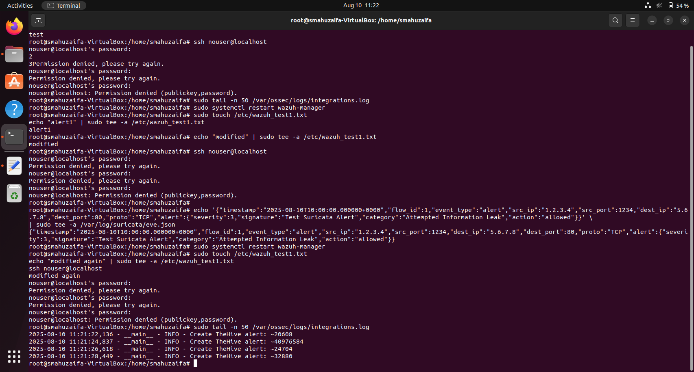The width and height of the screenshot is (694, 372).
Task: Open the Trash in dock
Action: click(x=14, y=194)
